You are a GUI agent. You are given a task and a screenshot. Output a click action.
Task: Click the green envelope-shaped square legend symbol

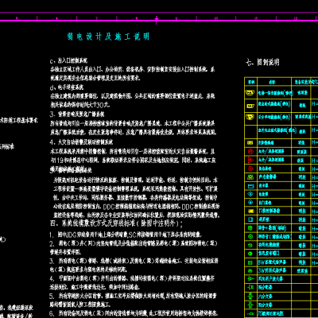pos(250,262)
